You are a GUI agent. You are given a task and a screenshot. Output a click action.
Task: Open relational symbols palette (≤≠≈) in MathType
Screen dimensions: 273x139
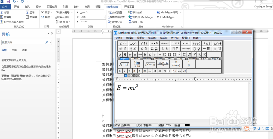(123, 43)
